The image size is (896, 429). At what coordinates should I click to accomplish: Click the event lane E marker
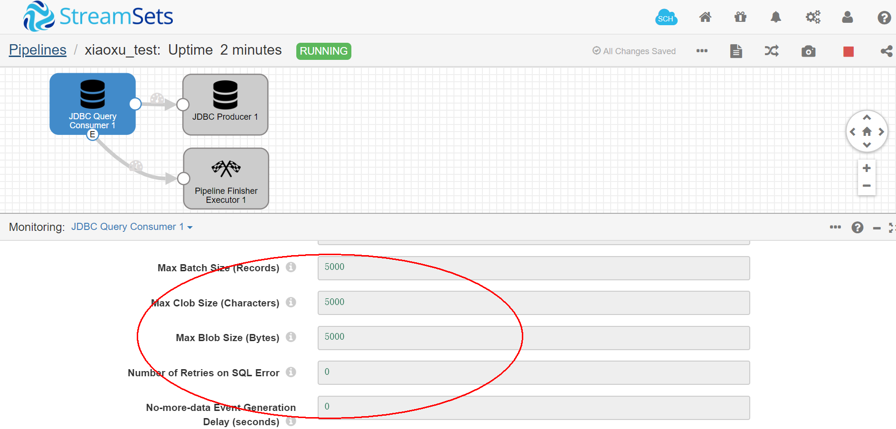point(93,134)
